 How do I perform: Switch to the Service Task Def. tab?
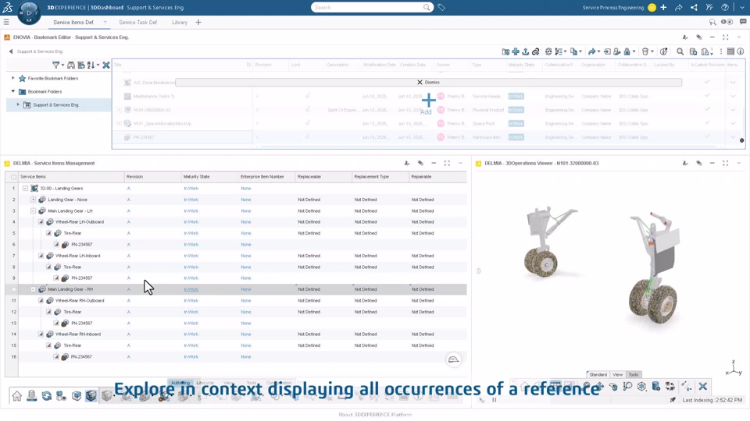pyautogui.click(x=137, y=23)
